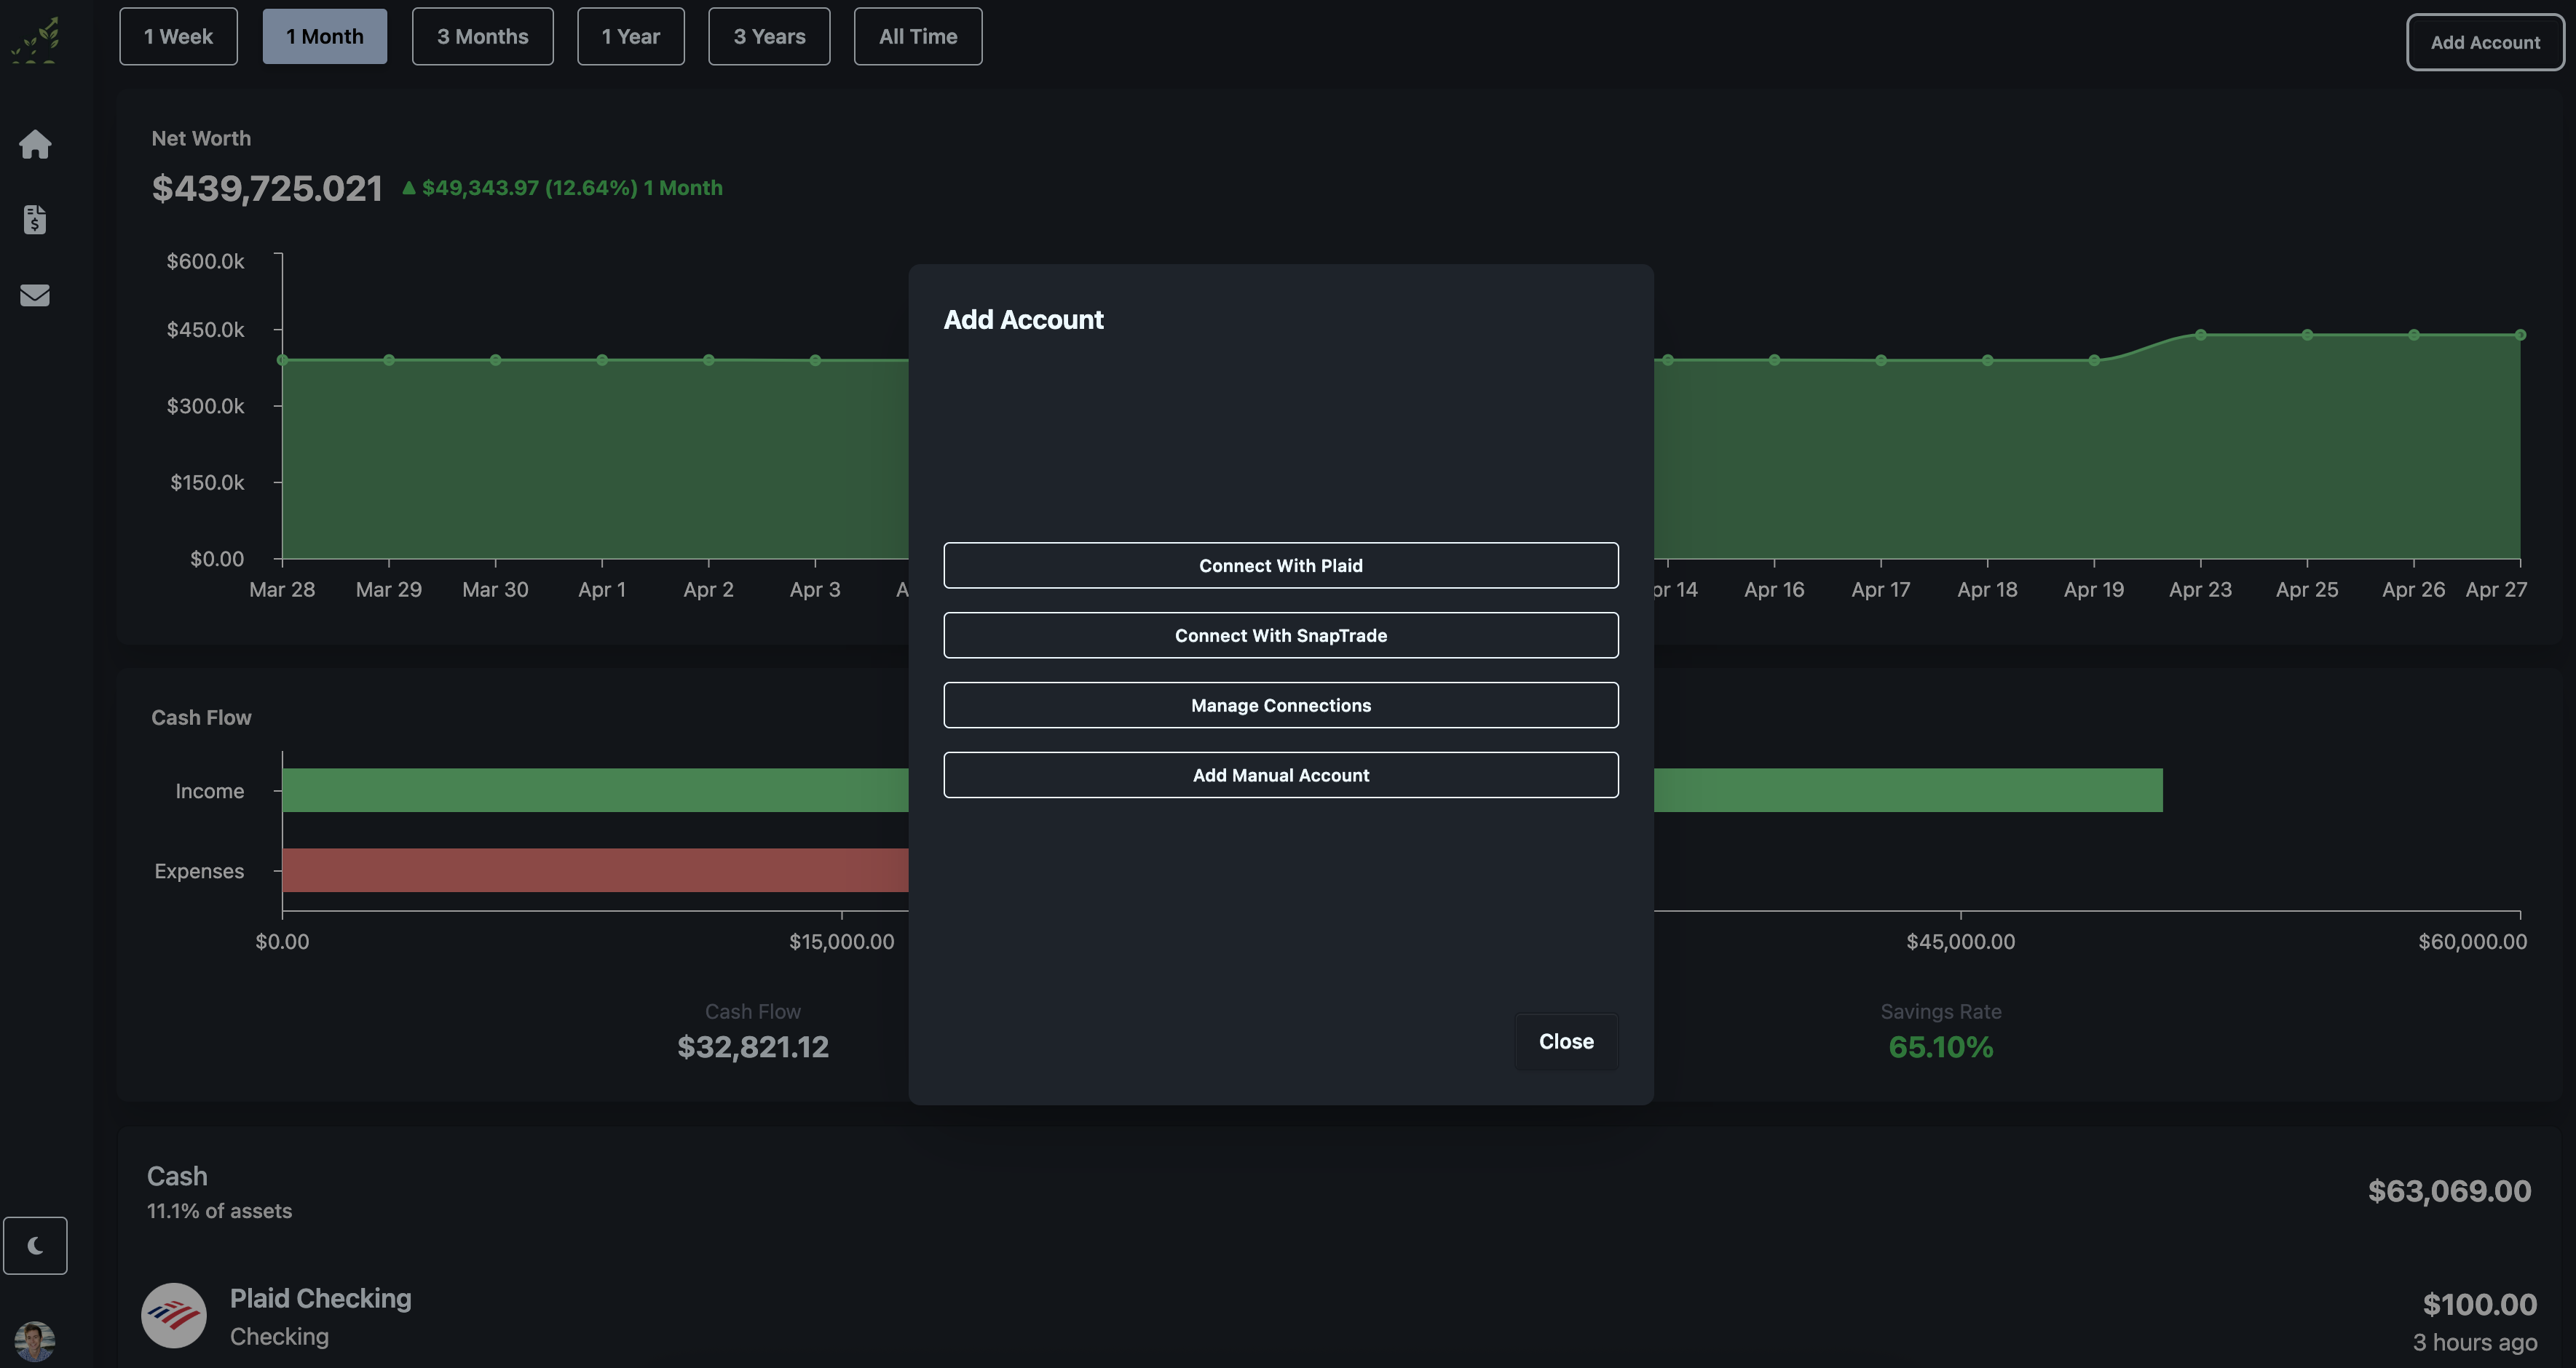
Task: Click the red Expenses bar in Cash Flow
Action: [x=595, y=870]
